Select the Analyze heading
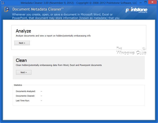The height and width of the screenshot is (123, 158). [23, 31]
